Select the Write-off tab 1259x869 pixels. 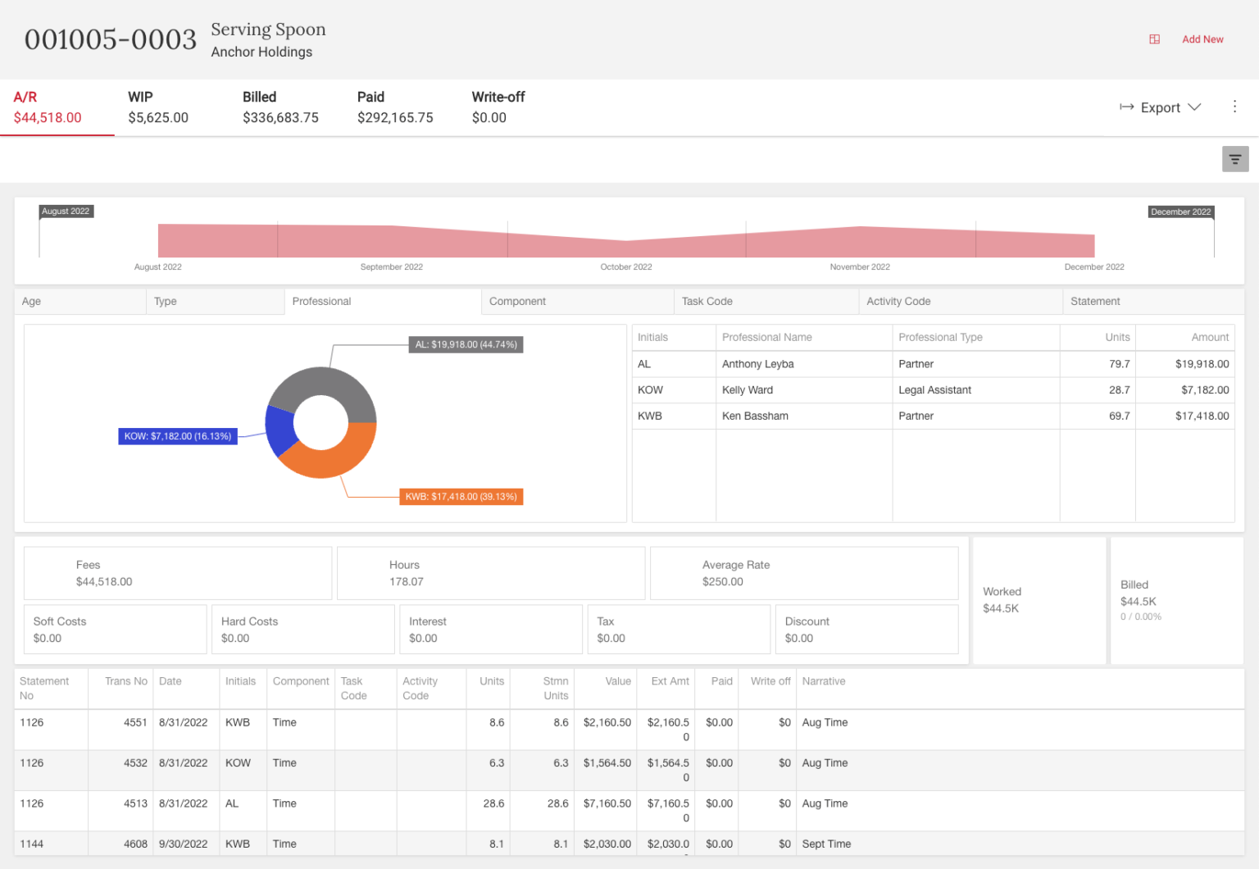coord(498,107)
